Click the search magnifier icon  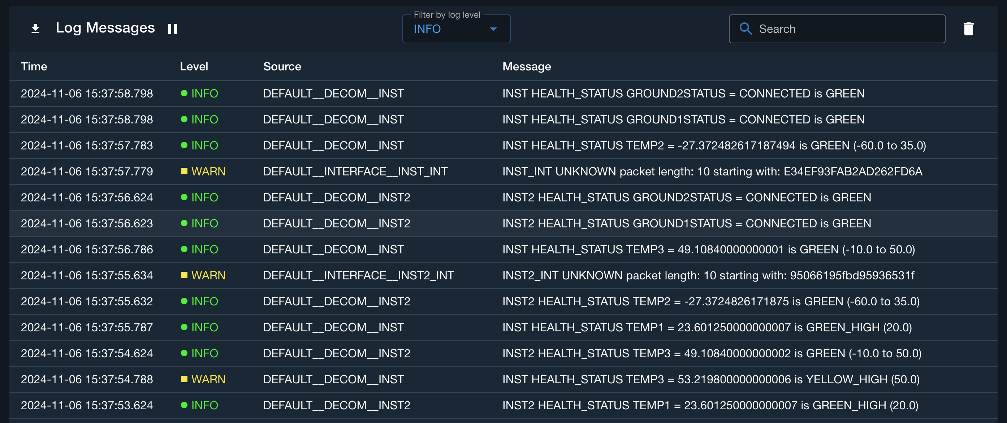coord(745,29)
